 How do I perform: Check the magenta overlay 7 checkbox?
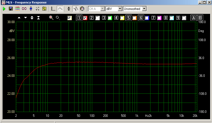(x=159, y=18)
